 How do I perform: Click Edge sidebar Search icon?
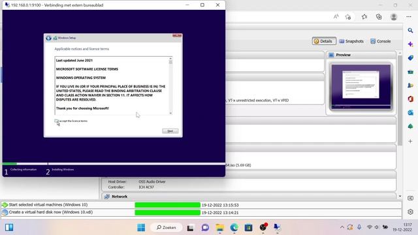point(411,31)
